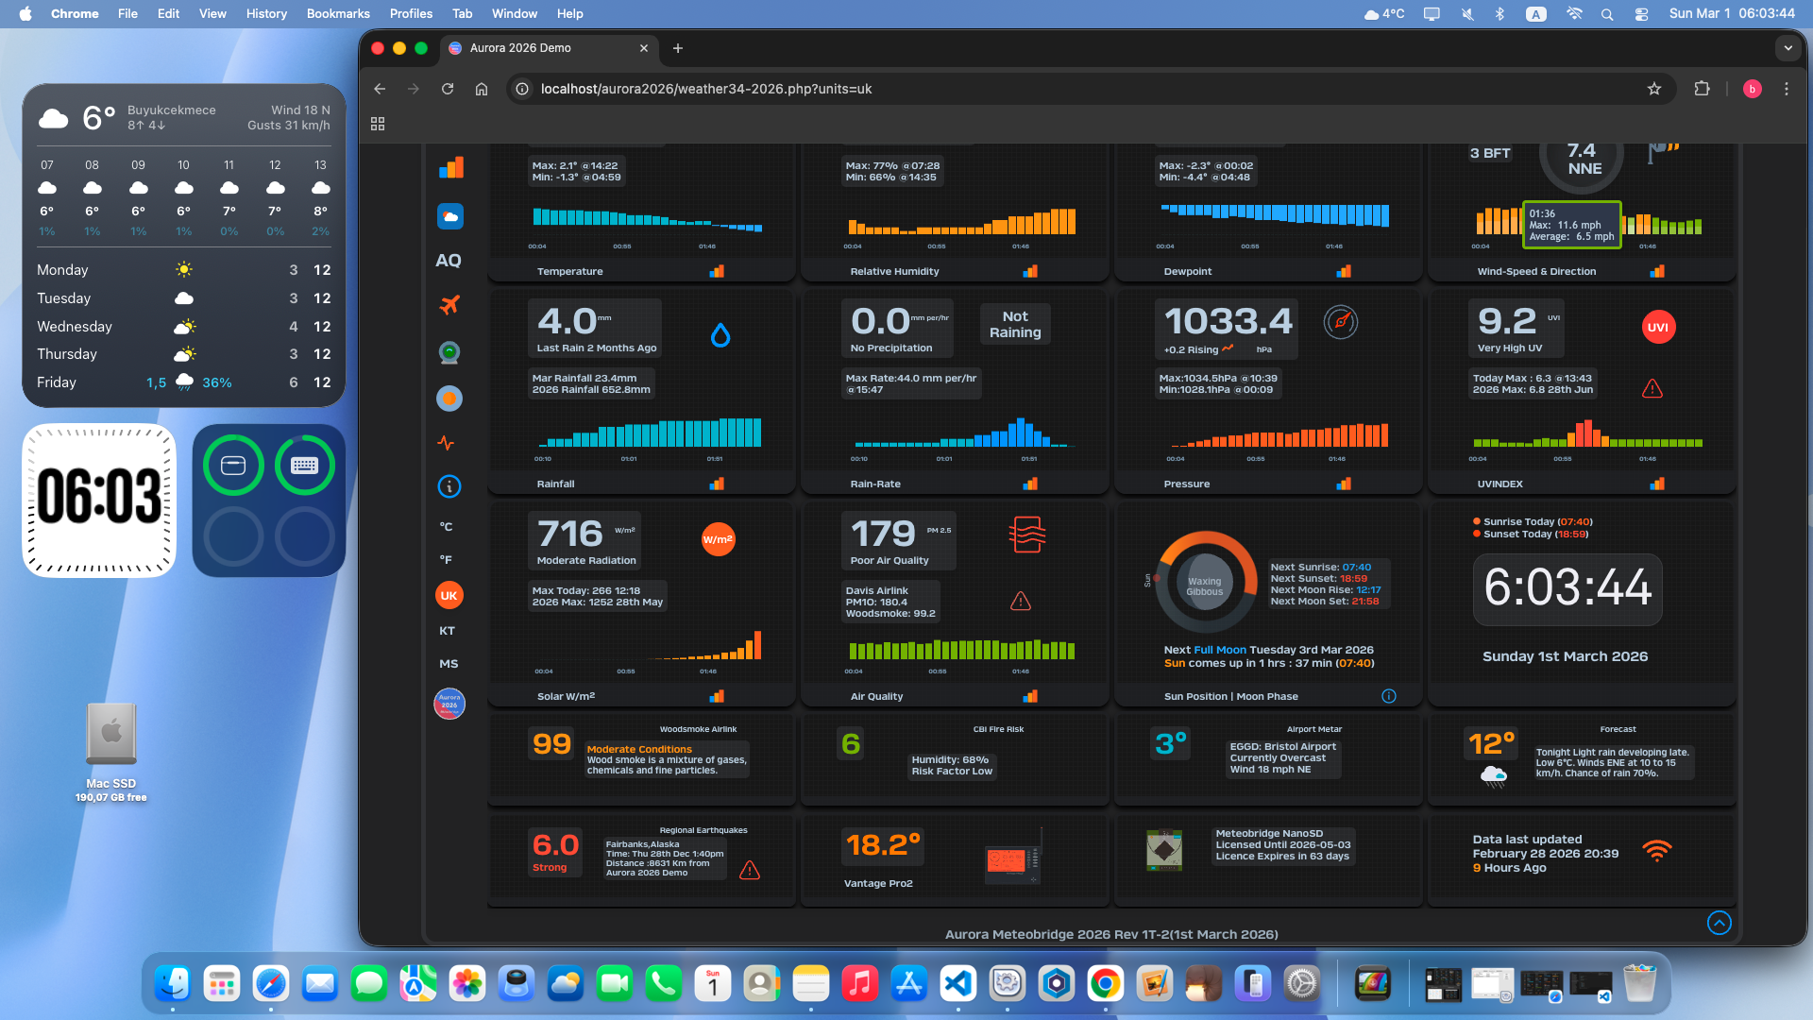The height and width of the screenshot is (1020, 1813).
Task: Open the airplane METAR sidebar icon
Action: 449,305
